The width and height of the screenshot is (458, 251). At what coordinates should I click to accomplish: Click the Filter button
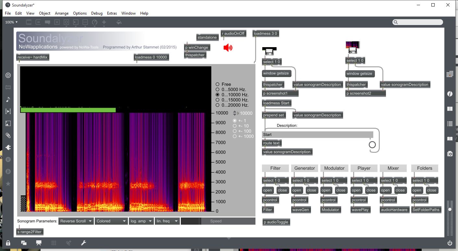(x=275, y=168)
